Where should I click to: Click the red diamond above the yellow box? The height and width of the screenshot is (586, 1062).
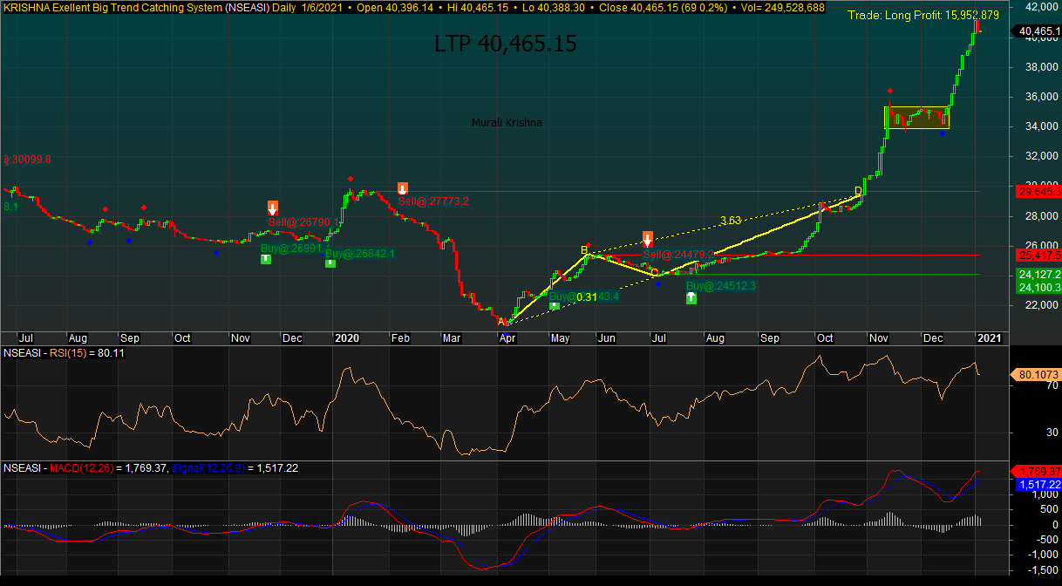point(889,91)
